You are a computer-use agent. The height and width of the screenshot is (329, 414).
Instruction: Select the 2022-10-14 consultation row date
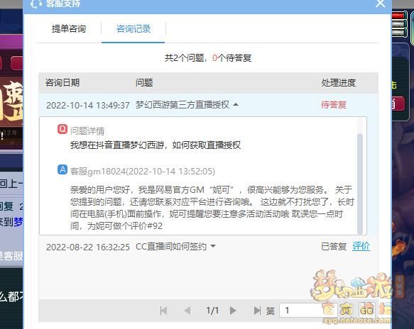[87, 105]
